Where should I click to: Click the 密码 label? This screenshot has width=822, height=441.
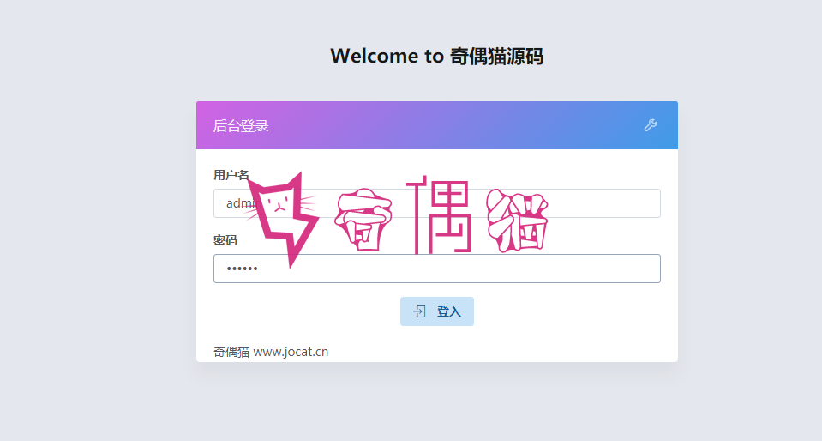tap(225, 240)
